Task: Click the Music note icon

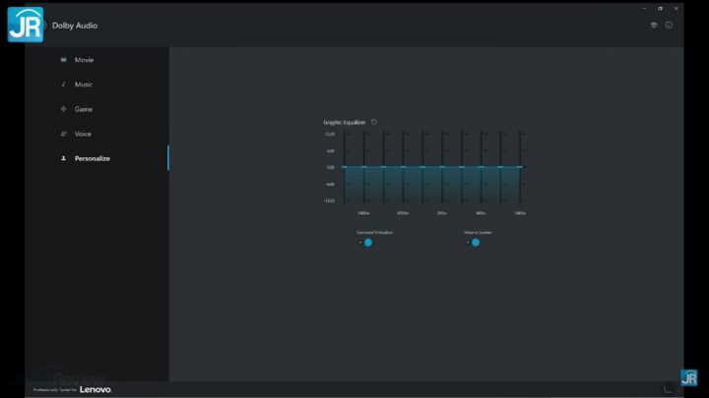Action: [64, 85]
